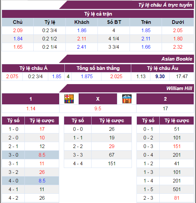Image resolution: width=196 pixels, height=203 pixels.
Task: Click the bold European draw odds 9.30
Action: [160, 76]
